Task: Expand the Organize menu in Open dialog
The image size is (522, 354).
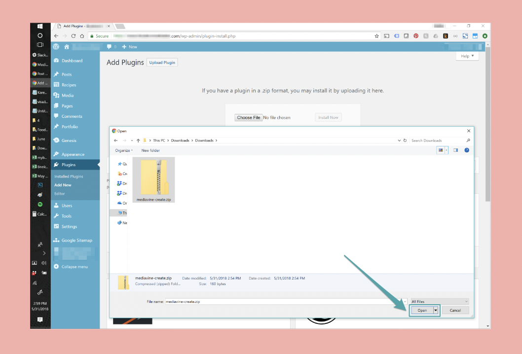Action: (124, 150)
